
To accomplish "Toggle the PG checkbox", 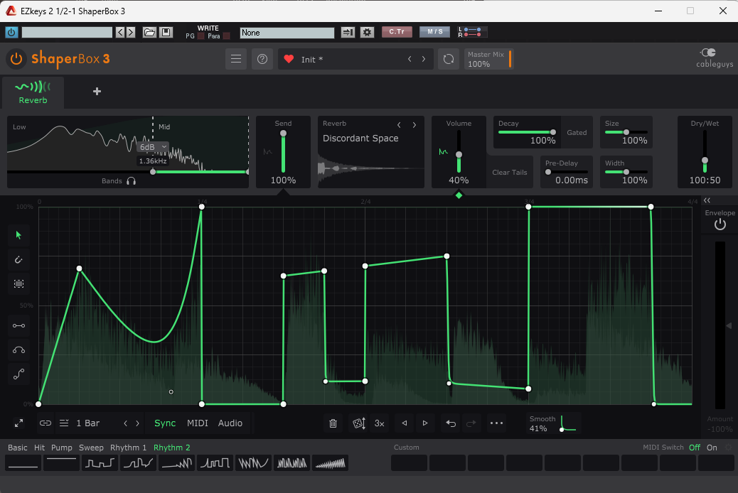I will tap(201, 36).
